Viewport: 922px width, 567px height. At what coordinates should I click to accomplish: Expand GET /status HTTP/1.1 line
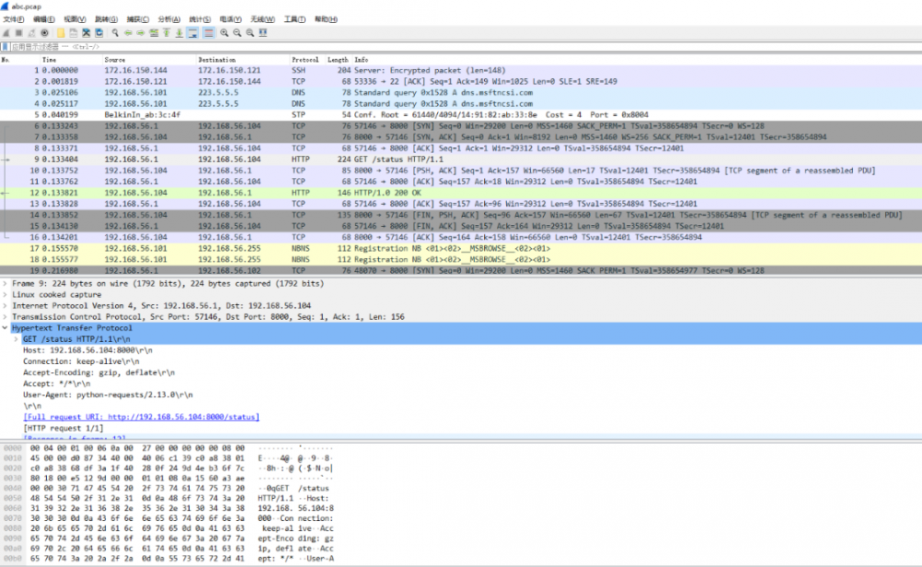click(17, 339)
